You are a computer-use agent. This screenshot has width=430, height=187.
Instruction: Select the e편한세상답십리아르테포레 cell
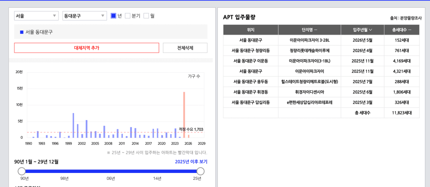coord(310,102)
